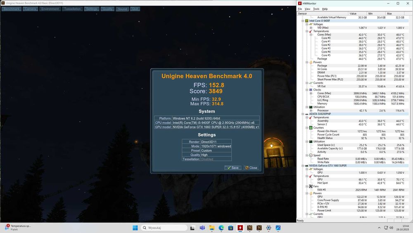Expand the Processor utilization row

coord(311,110)
